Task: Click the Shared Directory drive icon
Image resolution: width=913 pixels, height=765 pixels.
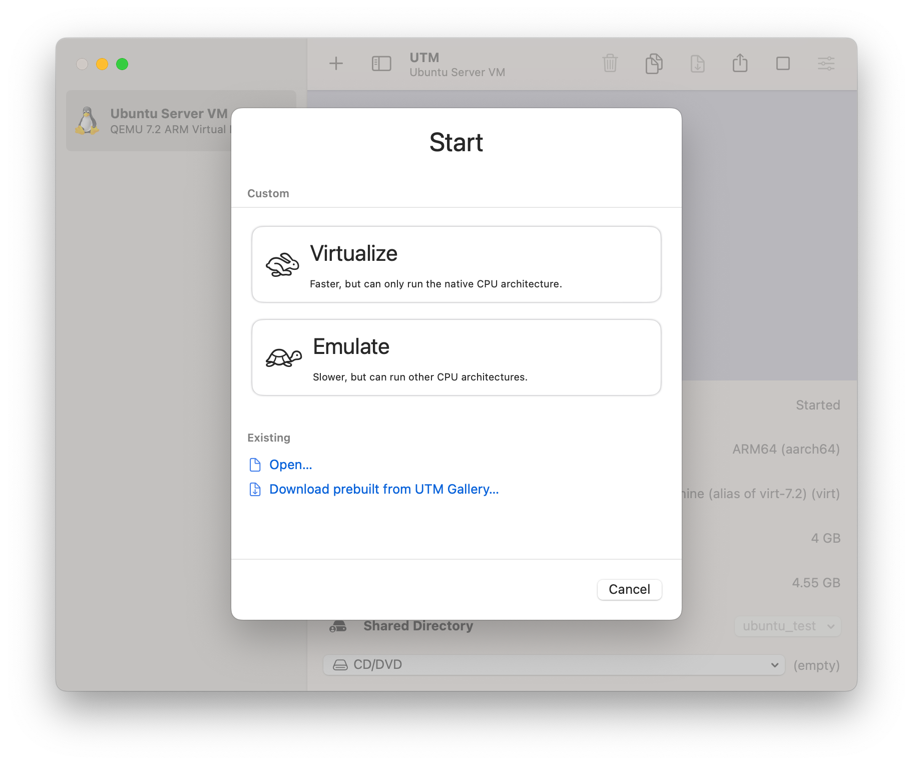Action: coord(338,626)
